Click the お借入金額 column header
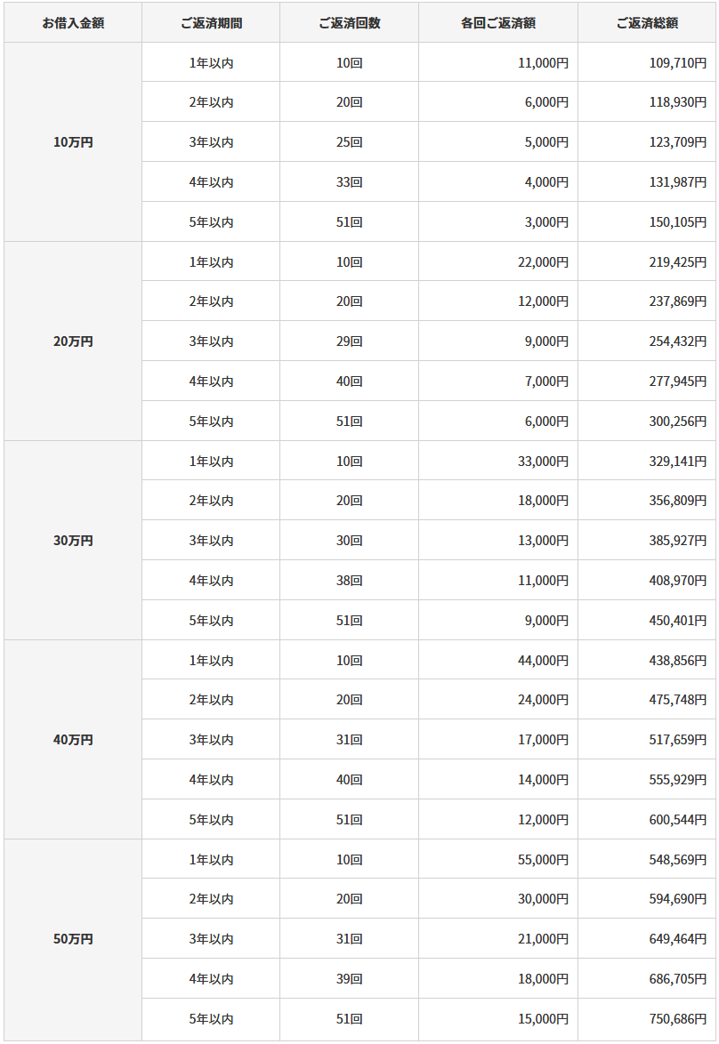Viewport: 719px width, 1044px height. pyautogui.click(x=73, y=23)
